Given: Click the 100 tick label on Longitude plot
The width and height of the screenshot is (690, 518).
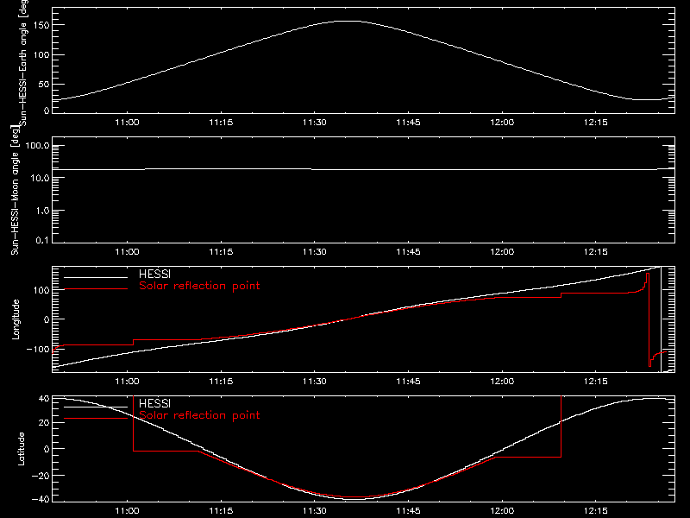Looking at the screenshot, I should coord(41,290).
